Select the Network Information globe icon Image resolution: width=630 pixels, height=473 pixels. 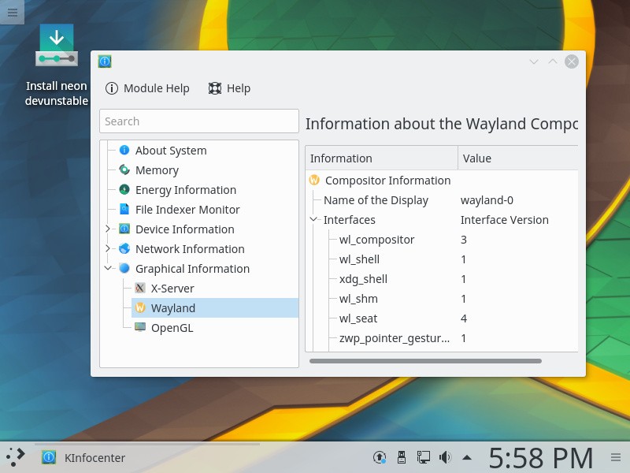[124, 249]
